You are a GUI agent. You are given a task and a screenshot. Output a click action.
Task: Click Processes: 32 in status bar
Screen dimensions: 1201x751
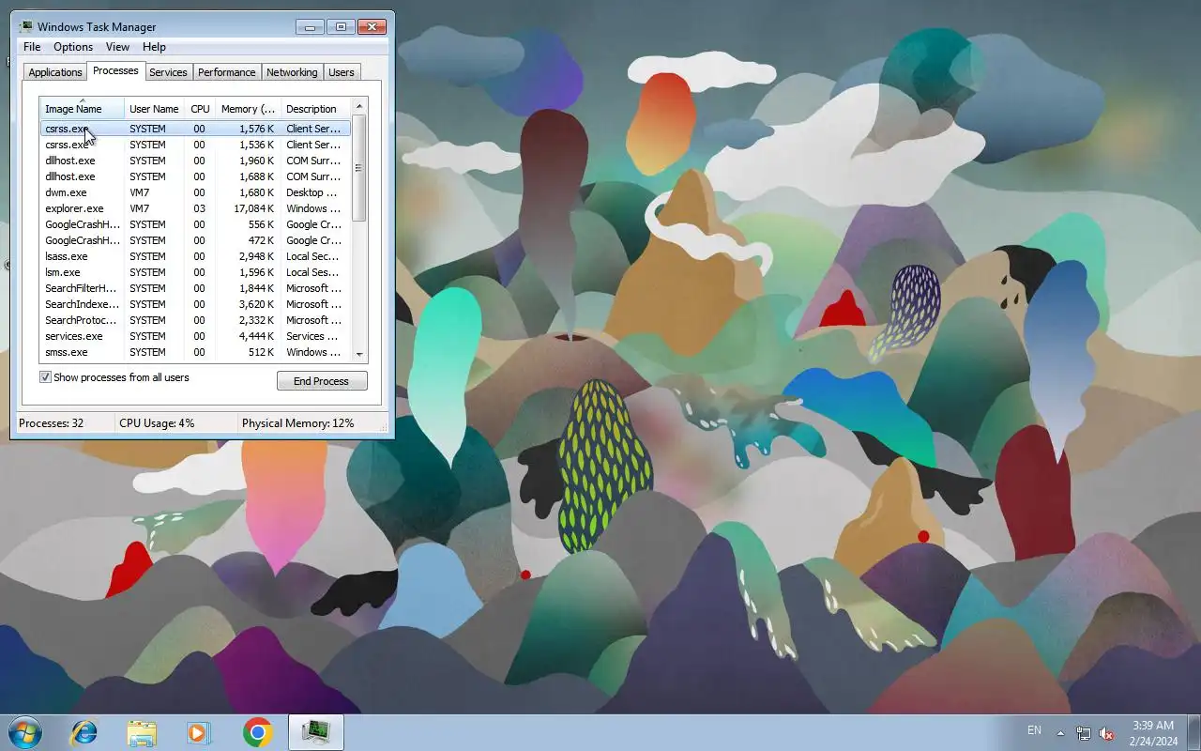point(52,423)
